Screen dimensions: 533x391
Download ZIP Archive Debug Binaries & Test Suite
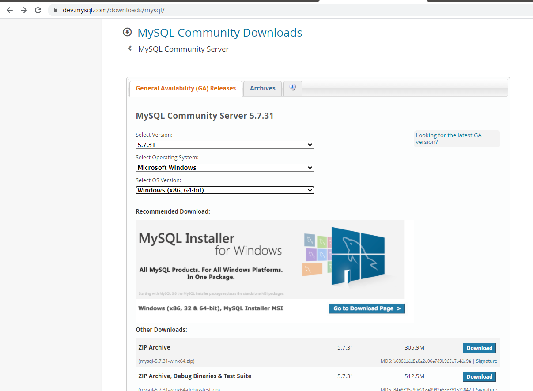479,376
